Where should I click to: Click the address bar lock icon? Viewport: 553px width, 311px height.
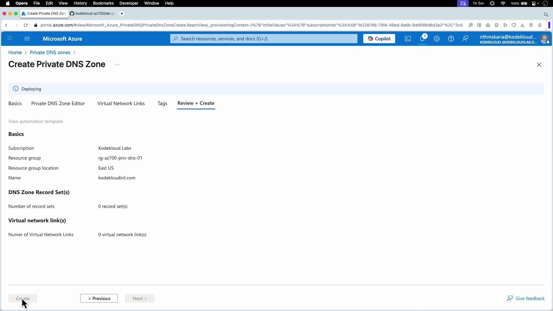point(36,25)
